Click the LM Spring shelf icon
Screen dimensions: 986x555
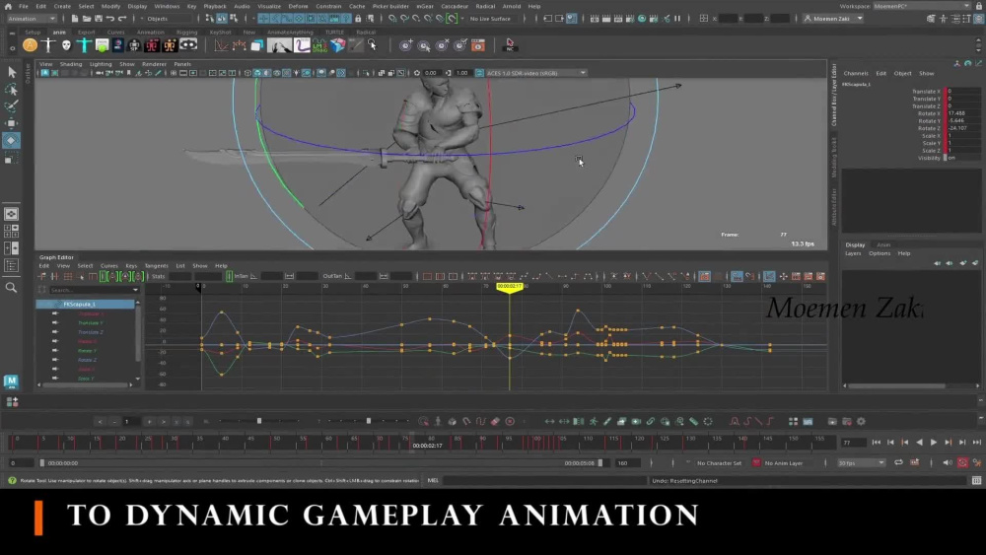point(320,45)
